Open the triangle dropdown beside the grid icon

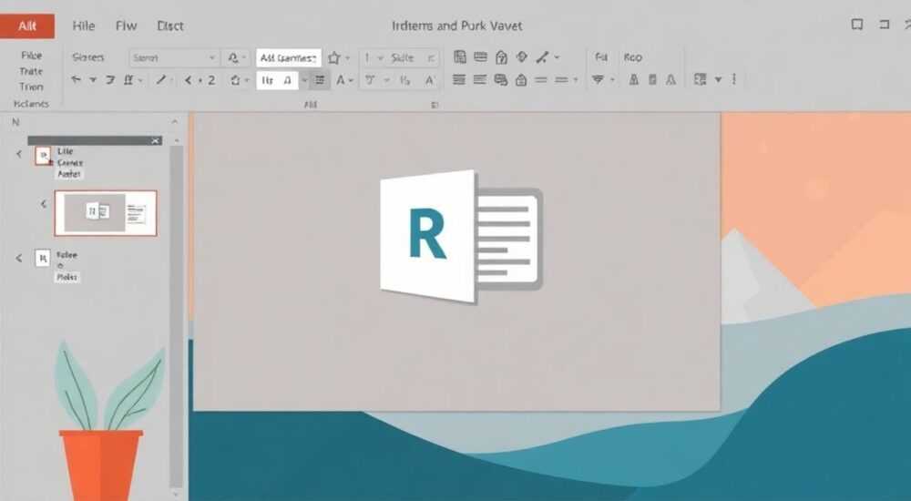(718, 79)
